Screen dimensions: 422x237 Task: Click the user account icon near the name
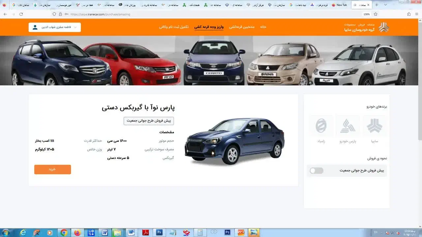point(34,27)
